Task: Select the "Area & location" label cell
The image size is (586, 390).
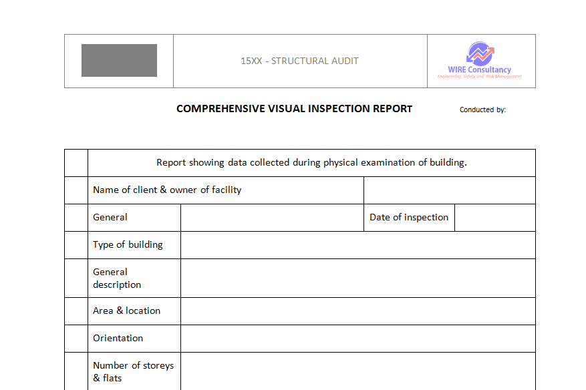Action: tap(134, 311)
